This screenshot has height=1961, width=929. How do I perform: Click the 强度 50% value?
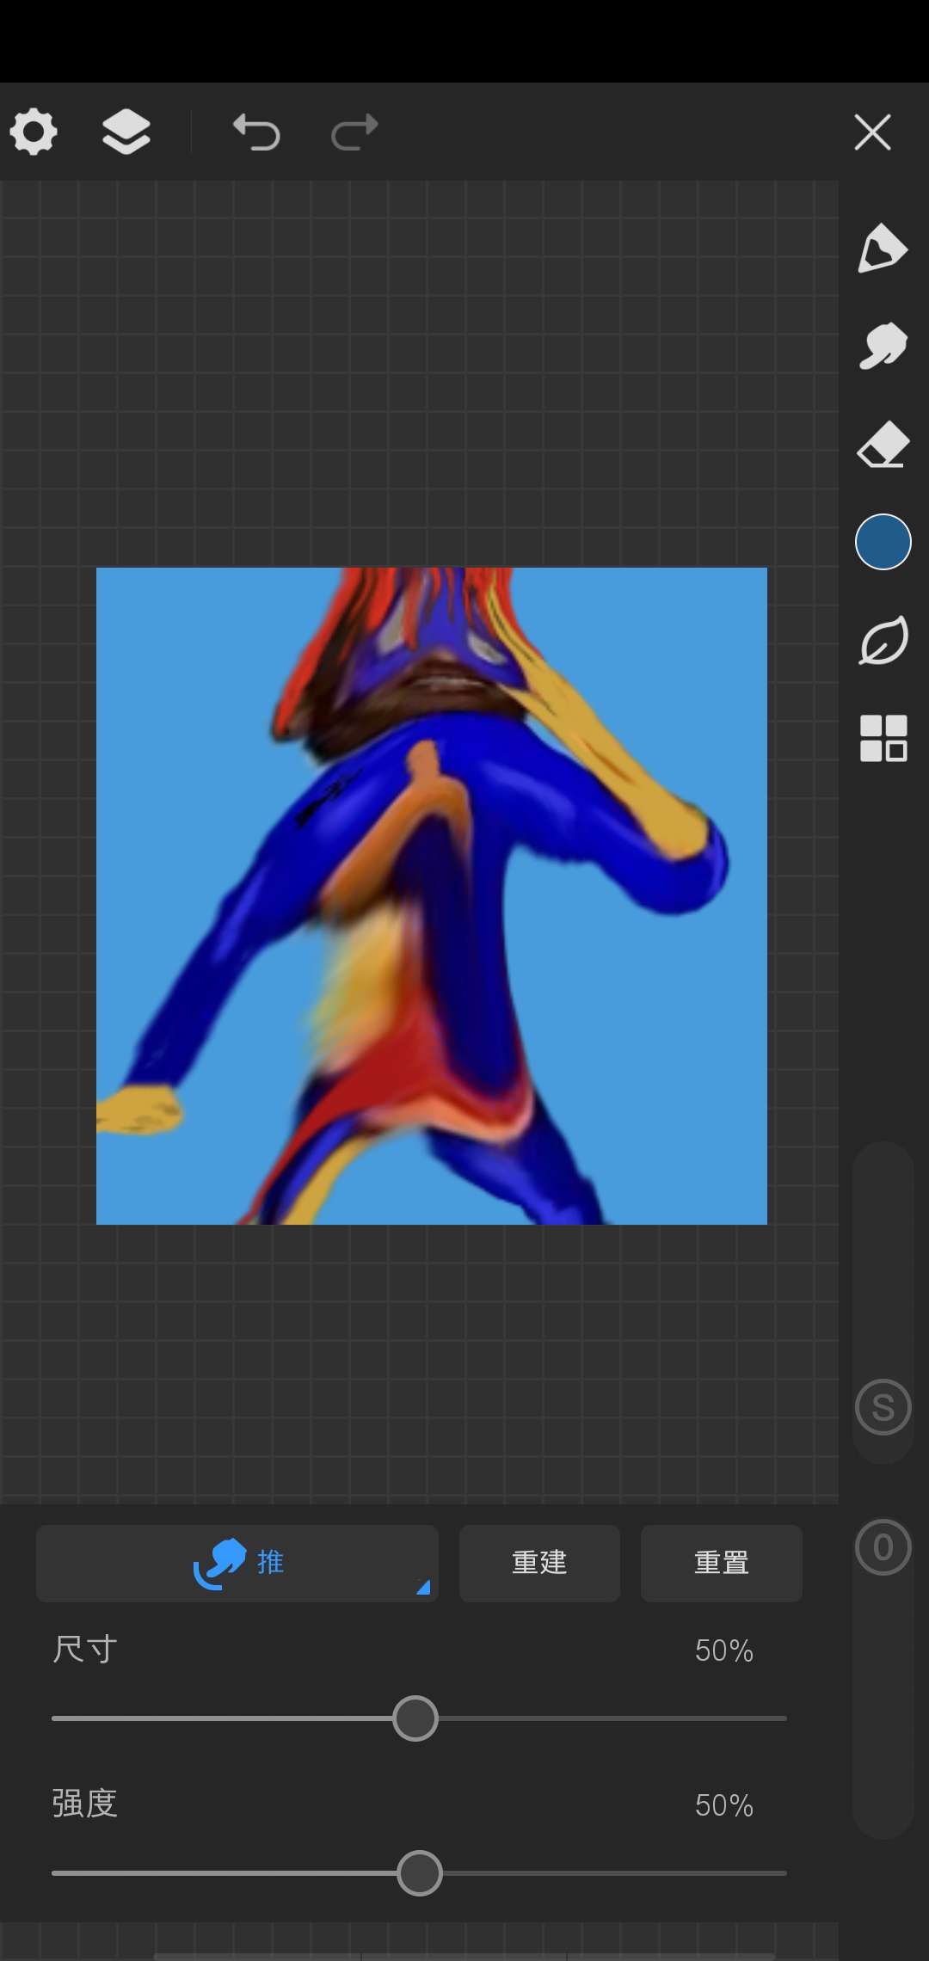pos(724,1805)
